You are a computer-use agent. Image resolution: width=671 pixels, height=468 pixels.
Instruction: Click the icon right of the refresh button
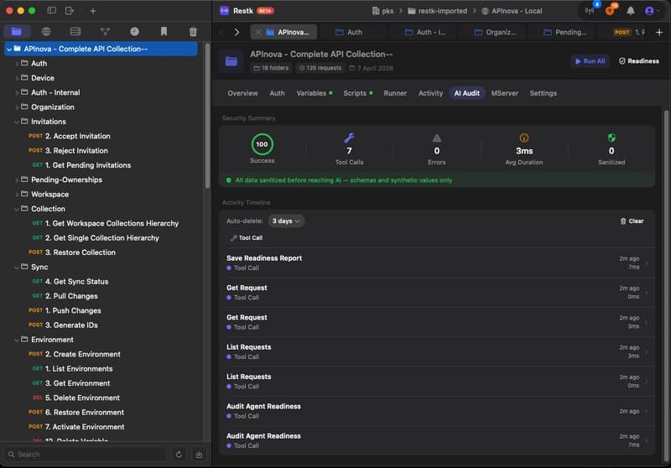(199, 455)
